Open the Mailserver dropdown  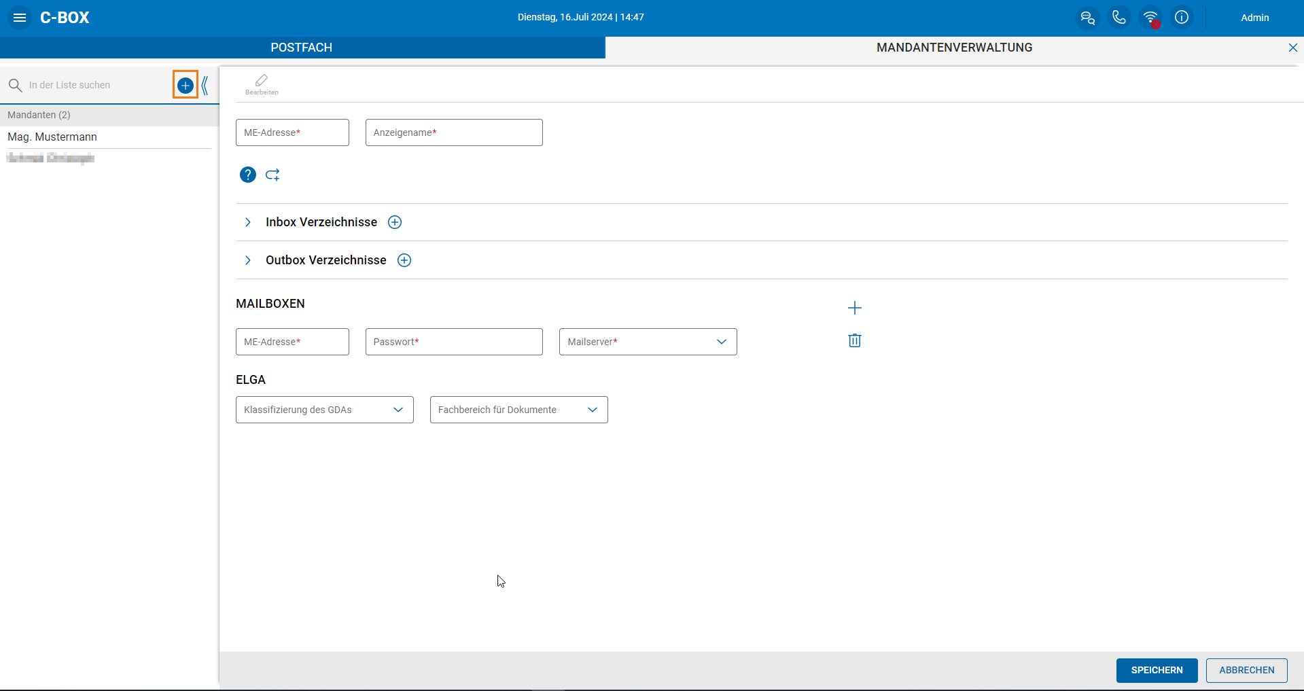(x=648, y=342)
